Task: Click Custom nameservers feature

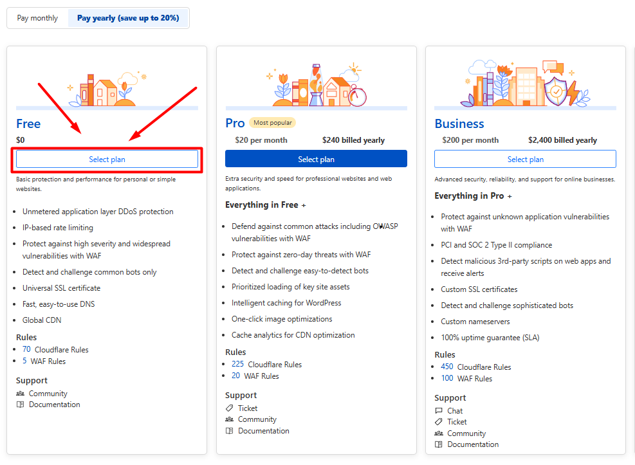Action: tap(475, 322)
